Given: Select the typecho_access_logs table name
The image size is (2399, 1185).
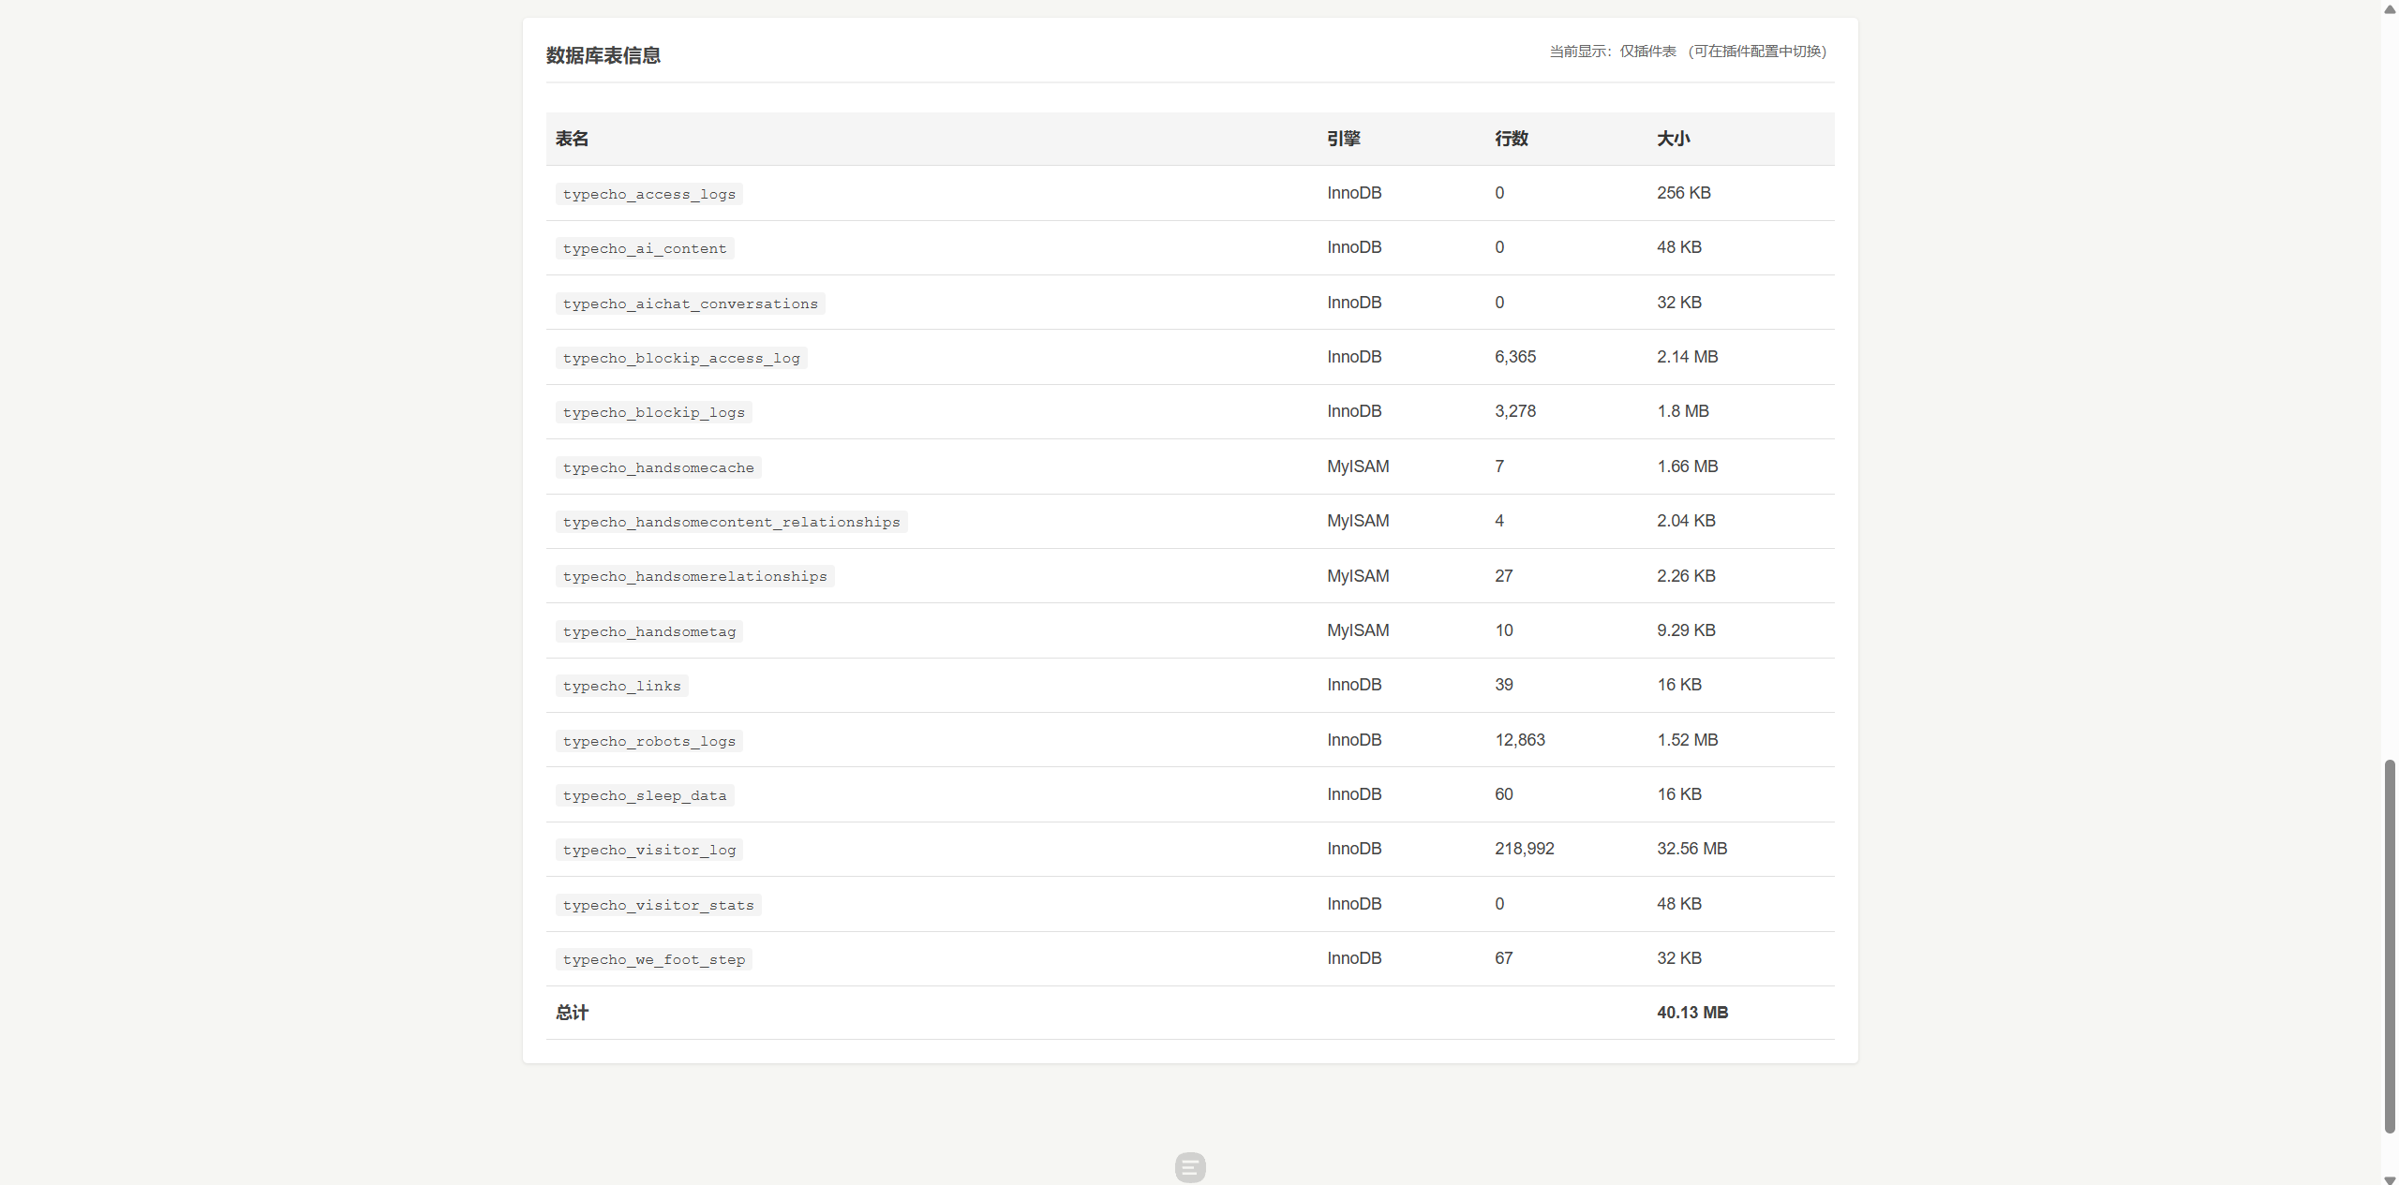Looking at the screenshot, I should click(648, 194).
